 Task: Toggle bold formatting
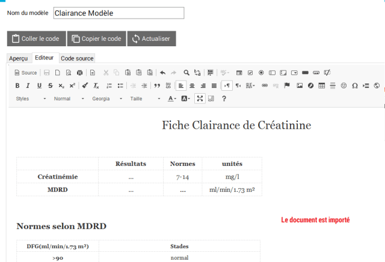coord(17,85)
